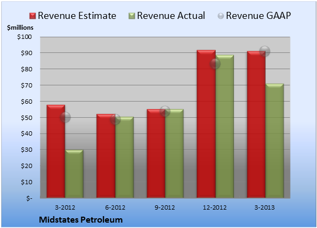Click the $80 axis label
317x228 pixels.
(x=26, y=69)
